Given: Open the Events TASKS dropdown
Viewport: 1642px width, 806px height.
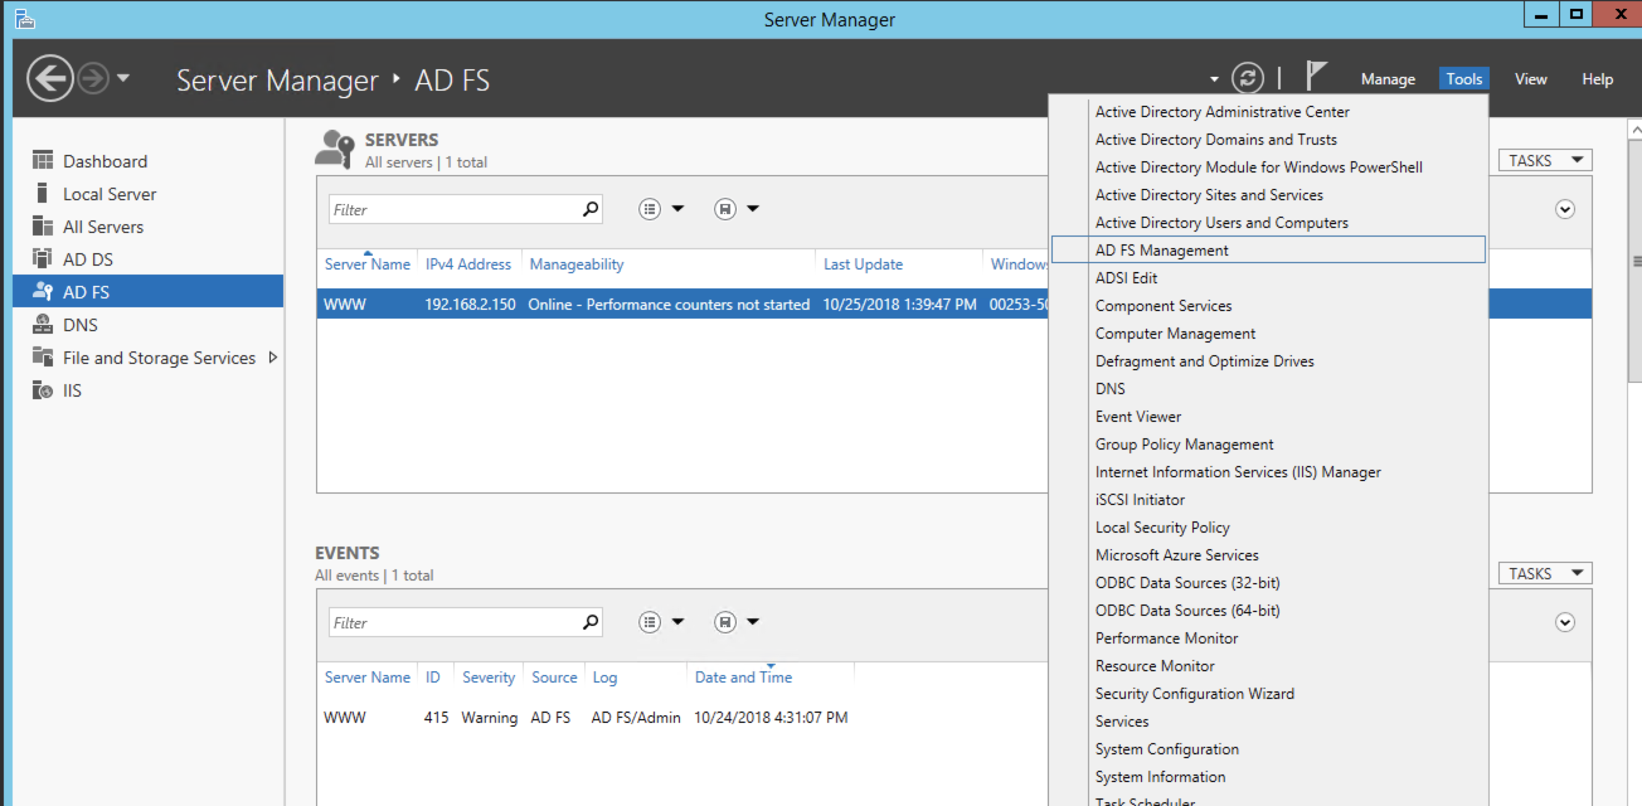Looking at the screenshot, I should click(x=1545, y=573).
